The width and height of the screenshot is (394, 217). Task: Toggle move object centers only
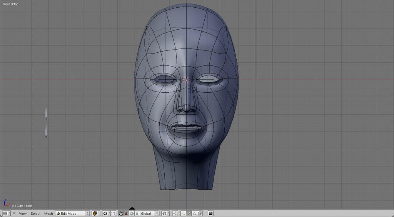[x=114, y=213]
